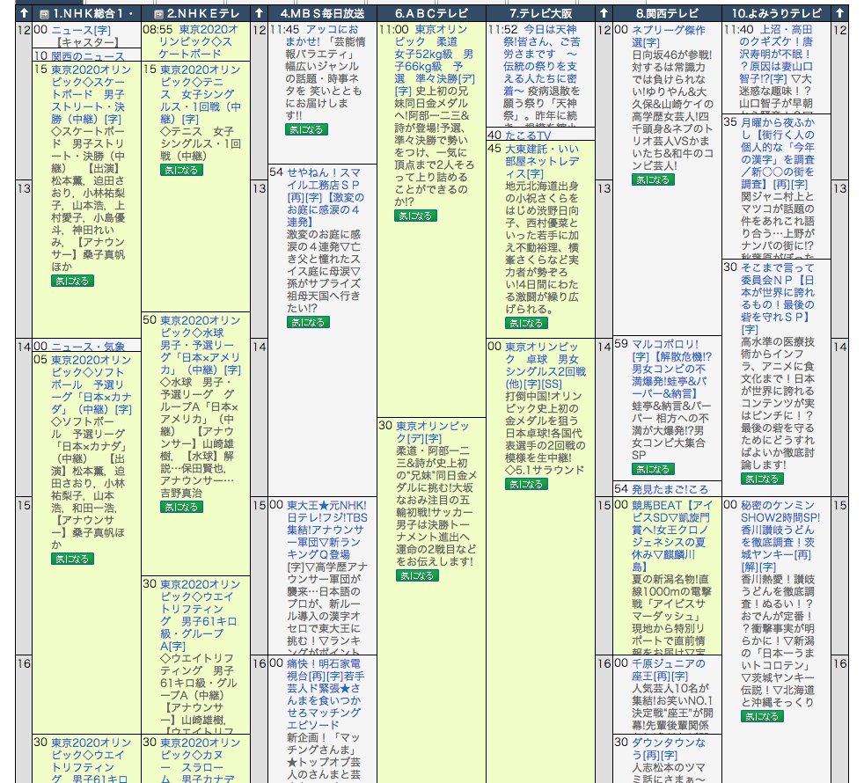The width and height of the screenshot is (864, 783).
Task: Open the ダウンタウンなう program link
Action: (x=669, y=749)
